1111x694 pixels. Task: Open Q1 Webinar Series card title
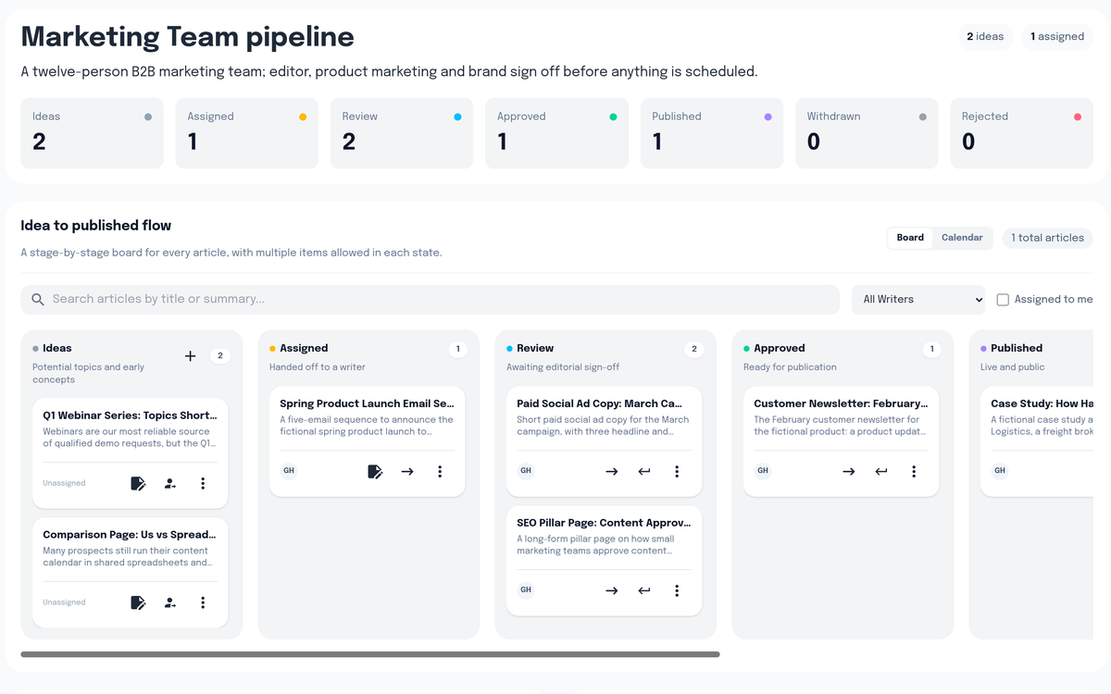[130, 415]
